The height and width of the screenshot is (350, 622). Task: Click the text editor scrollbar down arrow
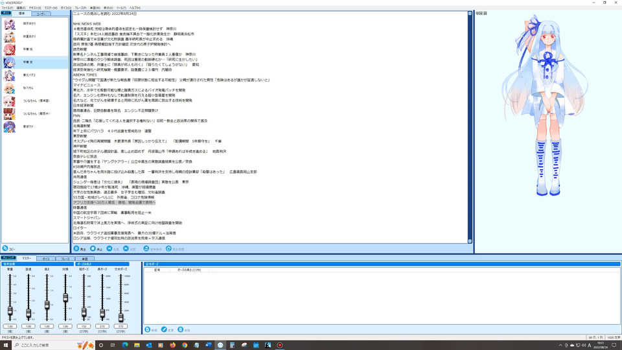pos(470,241)
